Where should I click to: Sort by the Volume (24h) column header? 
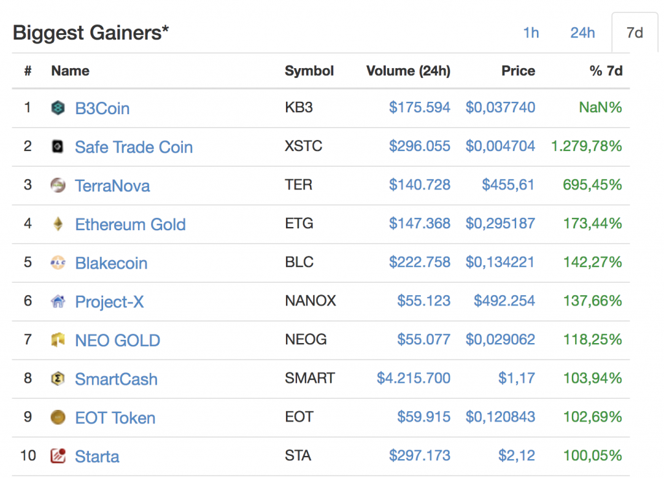pyautogui.click(x=408, y=71)
